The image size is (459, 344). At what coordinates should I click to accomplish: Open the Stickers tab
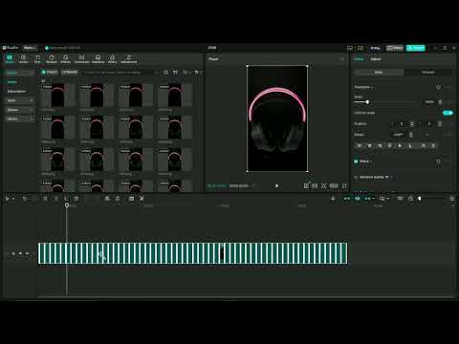click(x=52, y=59)
